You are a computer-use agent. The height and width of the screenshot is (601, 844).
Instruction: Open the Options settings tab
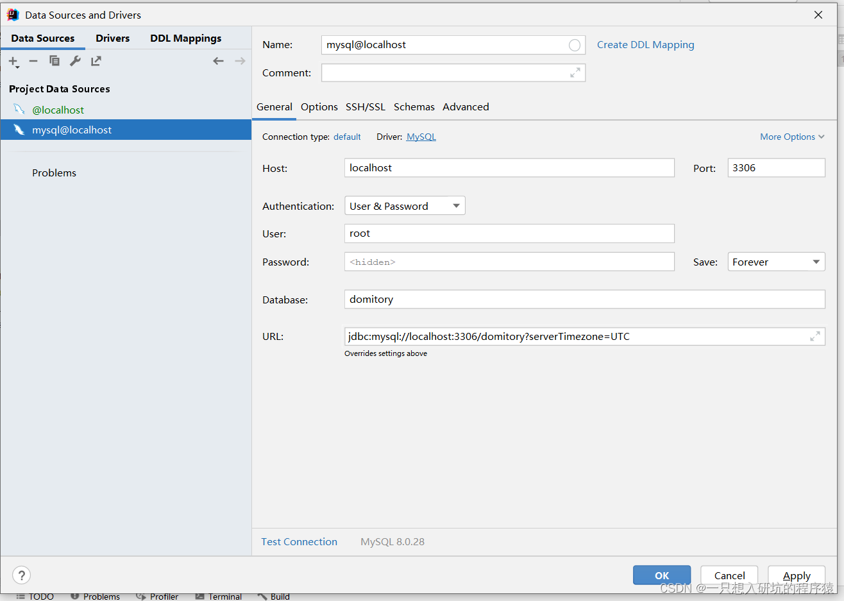pos(319,107)
